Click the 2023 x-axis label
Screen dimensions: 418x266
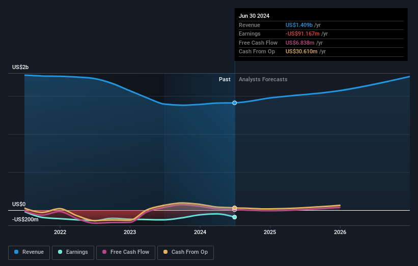(x=130, y=232)
